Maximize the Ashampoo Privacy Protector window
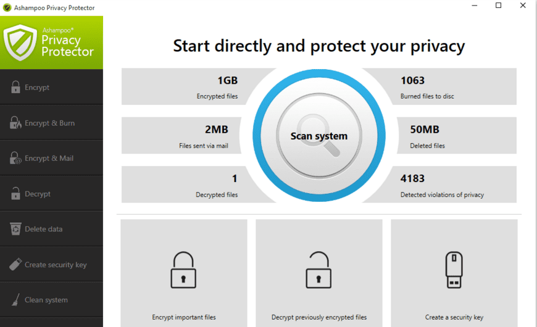 pos(498,6)
